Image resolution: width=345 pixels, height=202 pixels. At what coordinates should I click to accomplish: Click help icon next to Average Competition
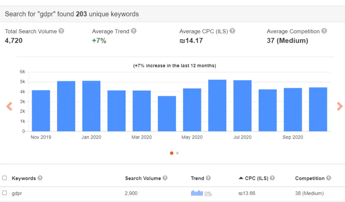pos(324,31)
